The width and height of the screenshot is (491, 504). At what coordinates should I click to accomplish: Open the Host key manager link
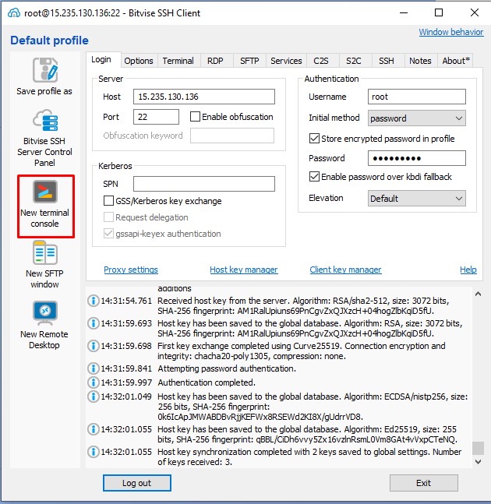[243, 270]
